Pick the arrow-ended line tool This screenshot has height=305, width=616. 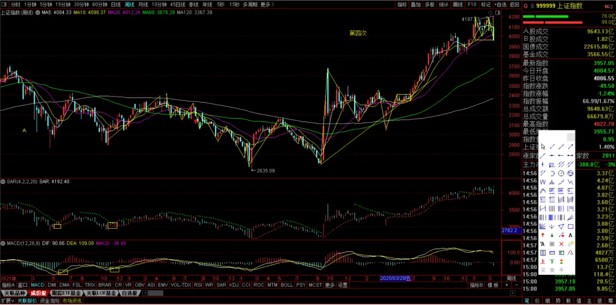(570, 147)
